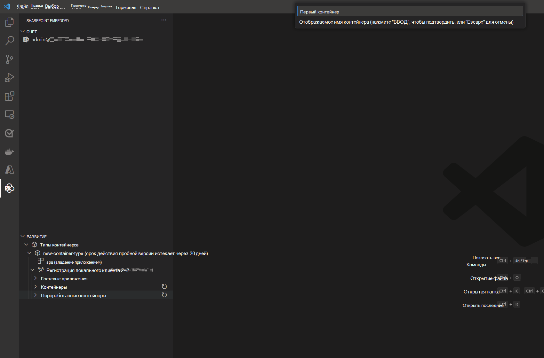Click the Показать все Команды hint
This screenshot has height=358, width=544.
pyautogui.click(x=483, y=261)
